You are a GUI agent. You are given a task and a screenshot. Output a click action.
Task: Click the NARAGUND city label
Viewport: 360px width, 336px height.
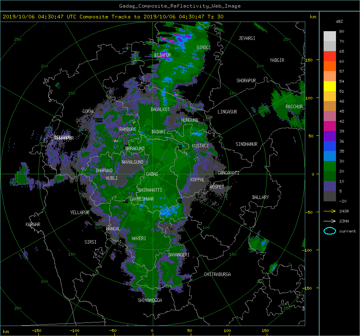point(135,149)
